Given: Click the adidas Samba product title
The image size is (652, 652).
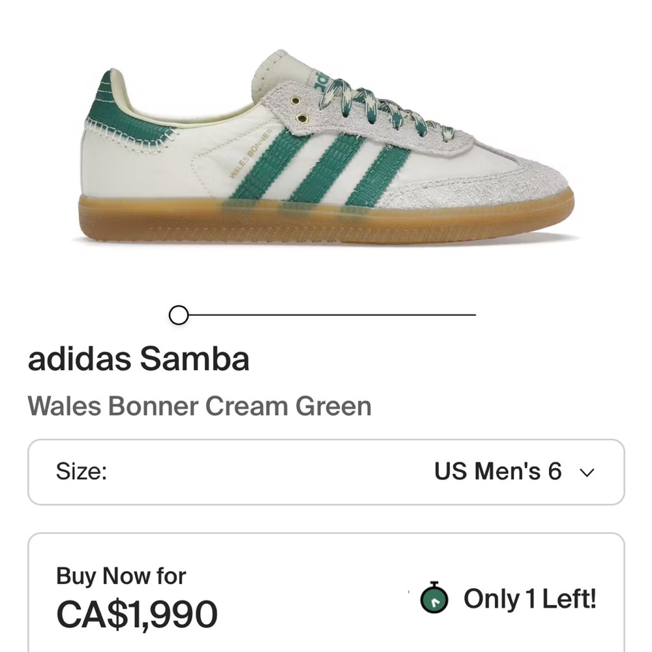Looking at the screenshot, I should point(137,357).
